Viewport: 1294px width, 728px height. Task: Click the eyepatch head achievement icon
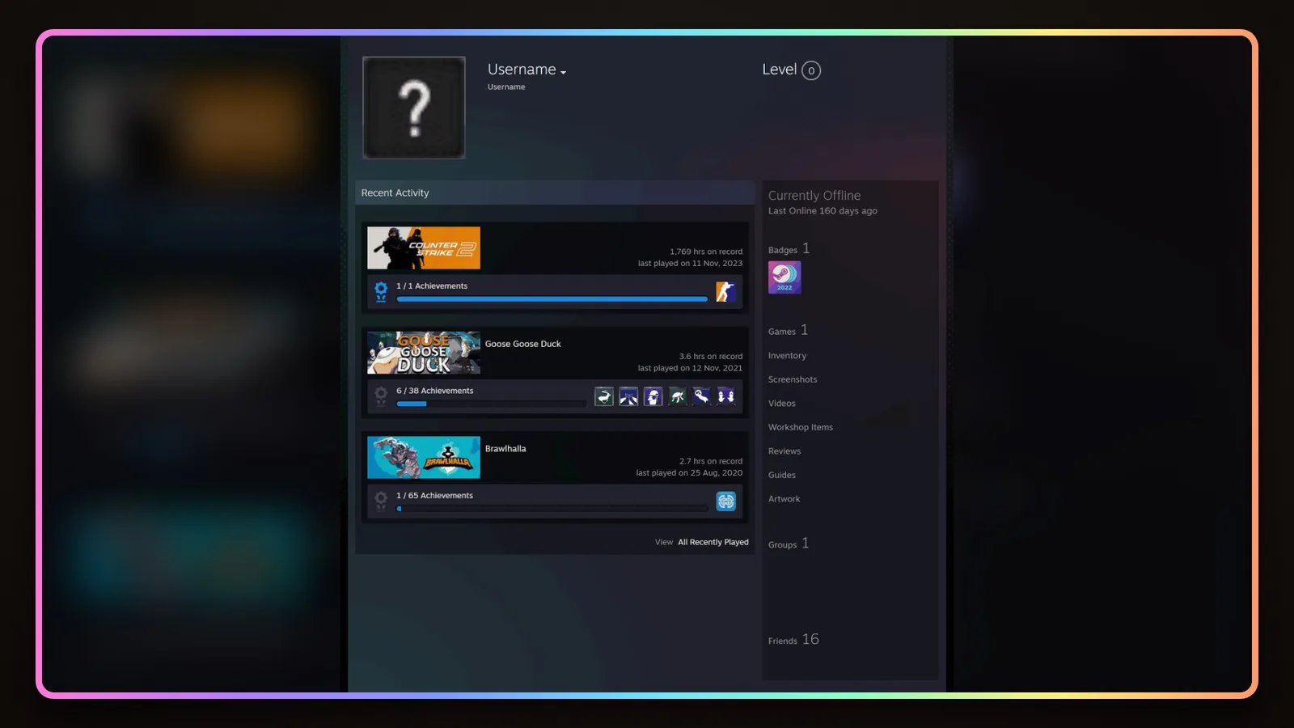[653, 396]
